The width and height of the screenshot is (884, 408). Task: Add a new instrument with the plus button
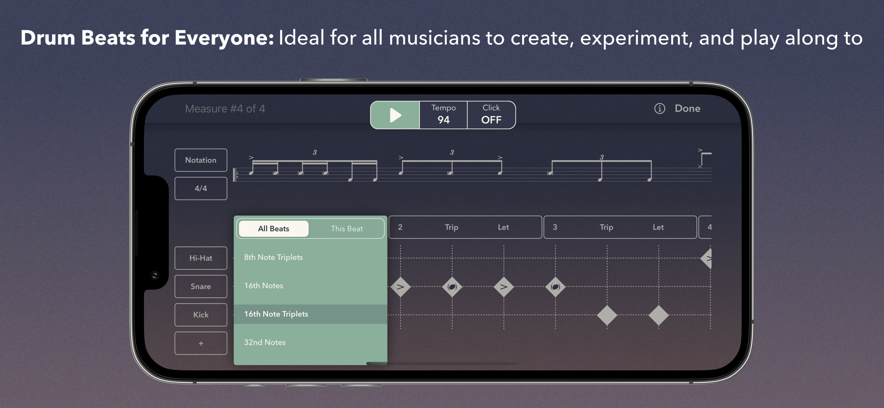pyautogui.click(x=201, y=343)
